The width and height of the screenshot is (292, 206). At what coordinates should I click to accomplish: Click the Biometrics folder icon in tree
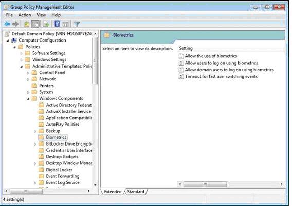[41, 137]
